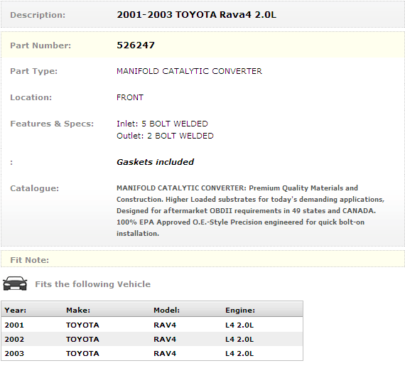
Task: Click TOYOTA in the 2001 row
Action: [82, 325]
